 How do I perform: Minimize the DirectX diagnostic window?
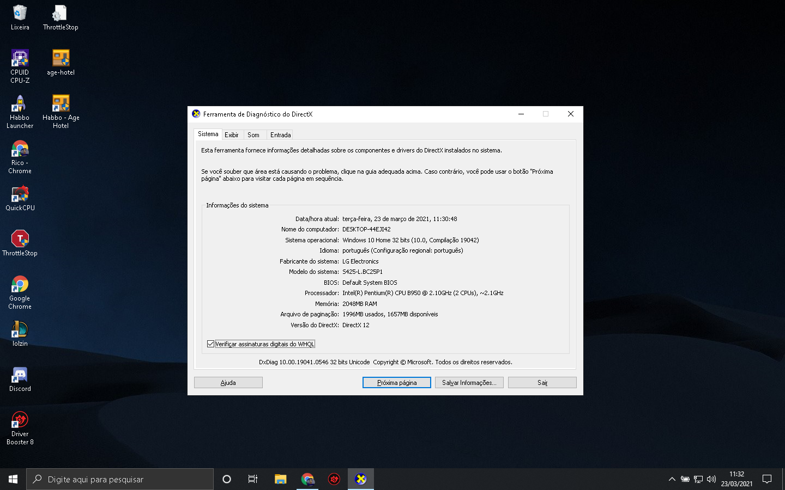(521, 114)
